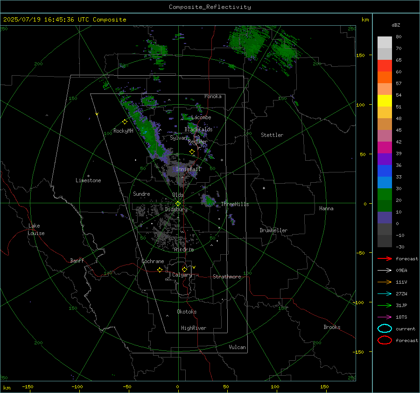Click the Cochrane label
Viewport: 420px width, 393px height.
pyautogui.click(x=153, y=261)
